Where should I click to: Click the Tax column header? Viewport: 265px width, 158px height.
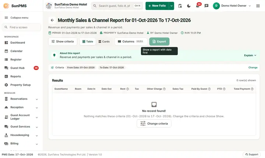click(137, 89)
